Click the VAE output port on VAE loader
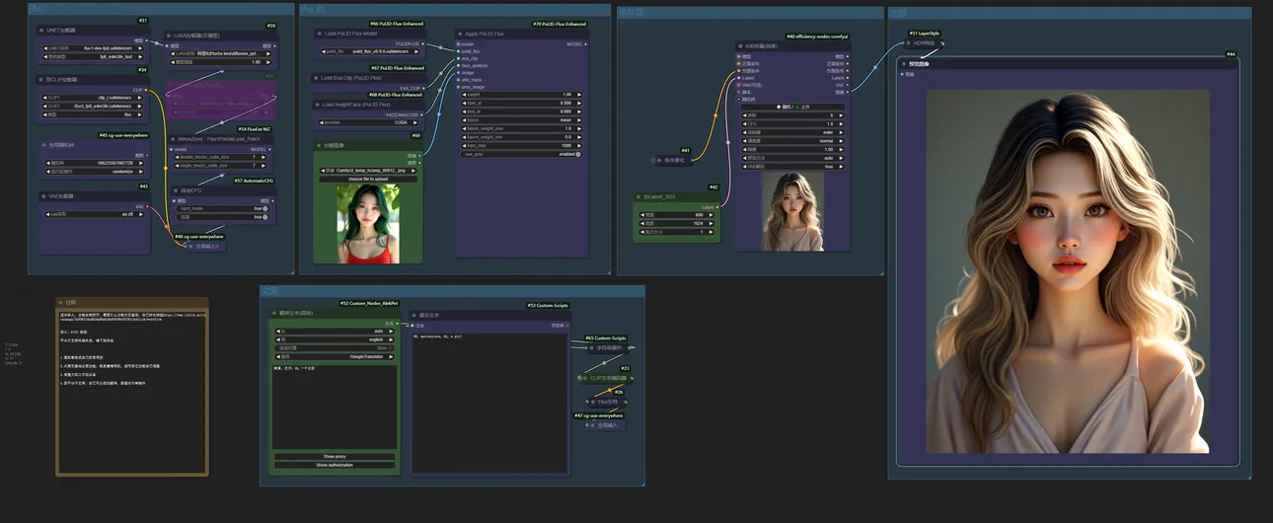The height and width of the screenshot is (523, 1273). click(147, 206)
